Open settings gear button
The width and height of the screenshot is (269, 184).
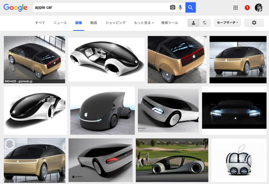pyautogui.click(x=254, y=23)
